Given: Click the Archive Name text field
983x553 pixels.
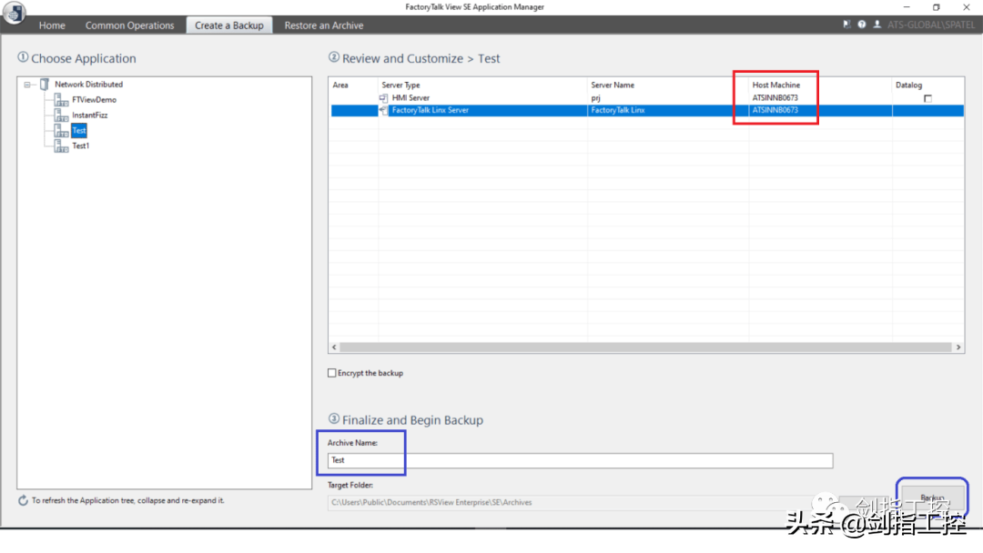Looking at the screenshot, I should click(x=580, y=460).
